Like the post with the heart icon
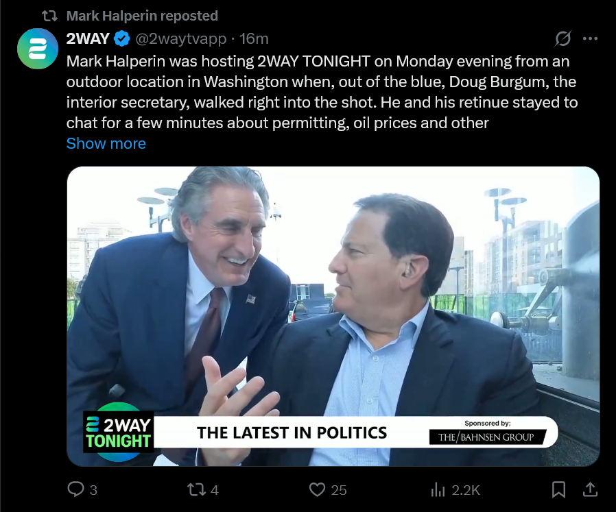Viewport: 616px width, 512px height. click(x=316, y=489)
